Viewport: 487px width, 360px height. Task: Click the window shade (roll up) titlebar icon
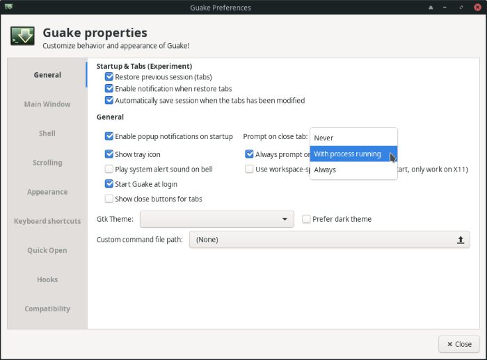(x=430, y=8)
